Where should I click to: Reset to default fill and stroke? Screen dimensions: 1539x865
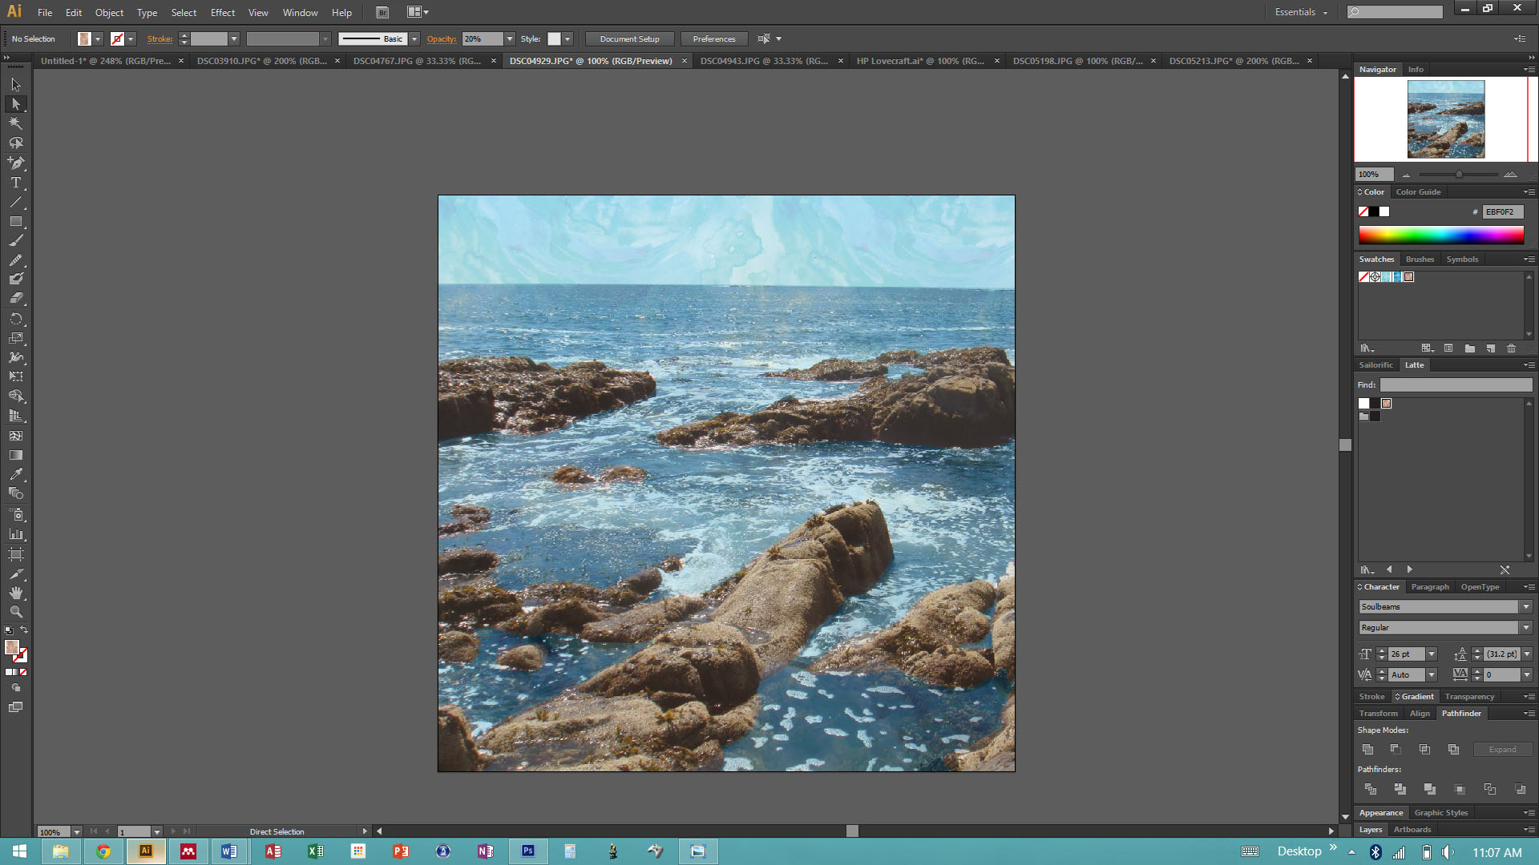click(9, 630)
